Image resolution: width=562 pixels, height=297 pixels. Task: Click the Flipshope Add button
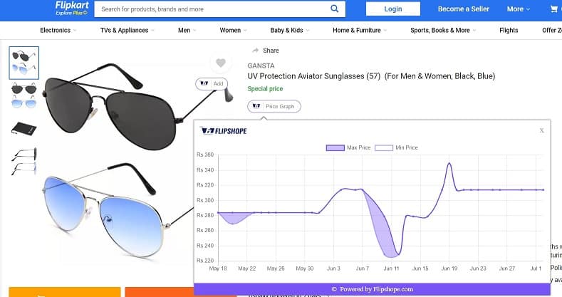tap(212, 83)
